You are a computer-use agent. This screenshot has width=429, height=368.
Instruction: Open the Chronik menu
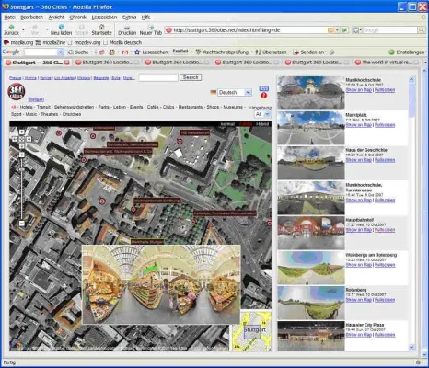click(77, 17)
